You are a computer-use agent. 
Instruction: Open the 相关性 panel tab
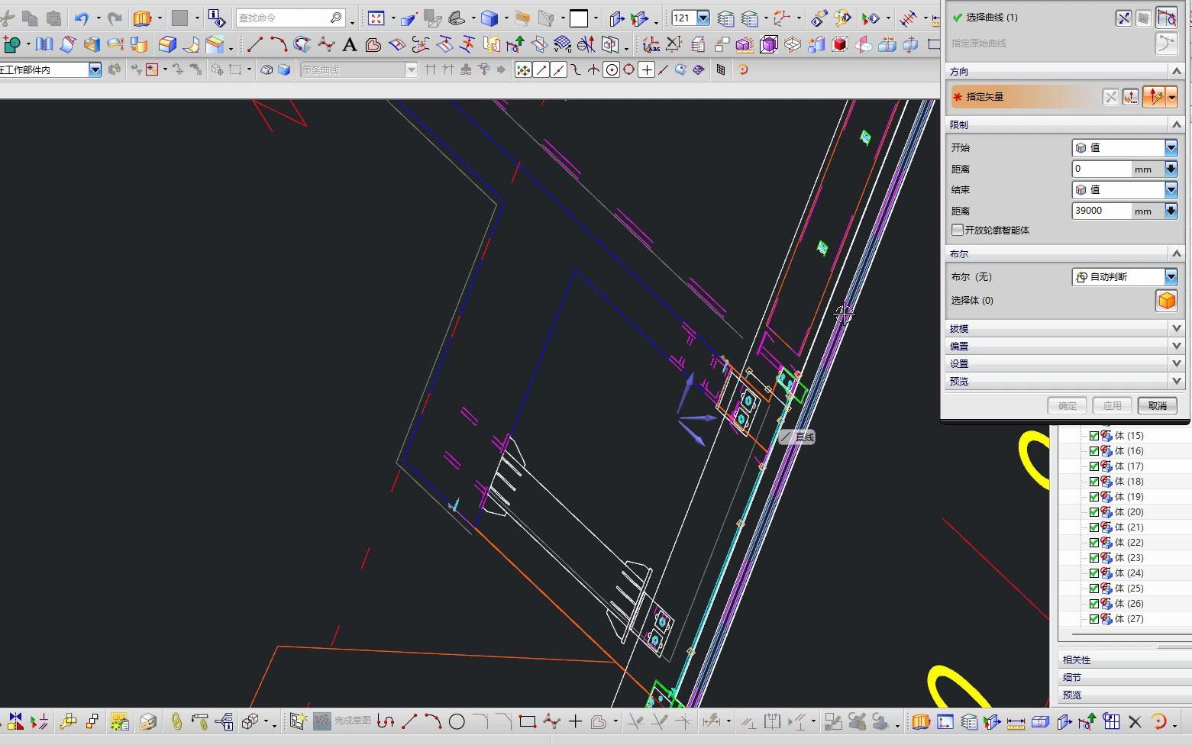[1077, 660]
